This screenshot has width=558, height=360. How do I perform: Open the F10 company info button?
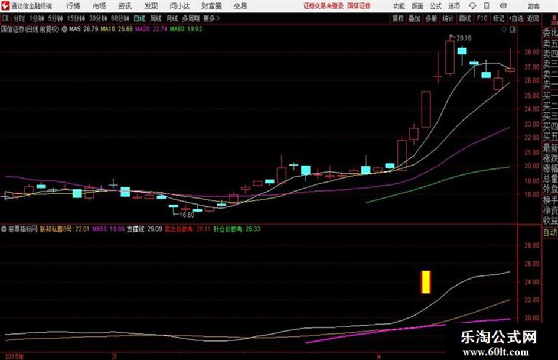482,18
